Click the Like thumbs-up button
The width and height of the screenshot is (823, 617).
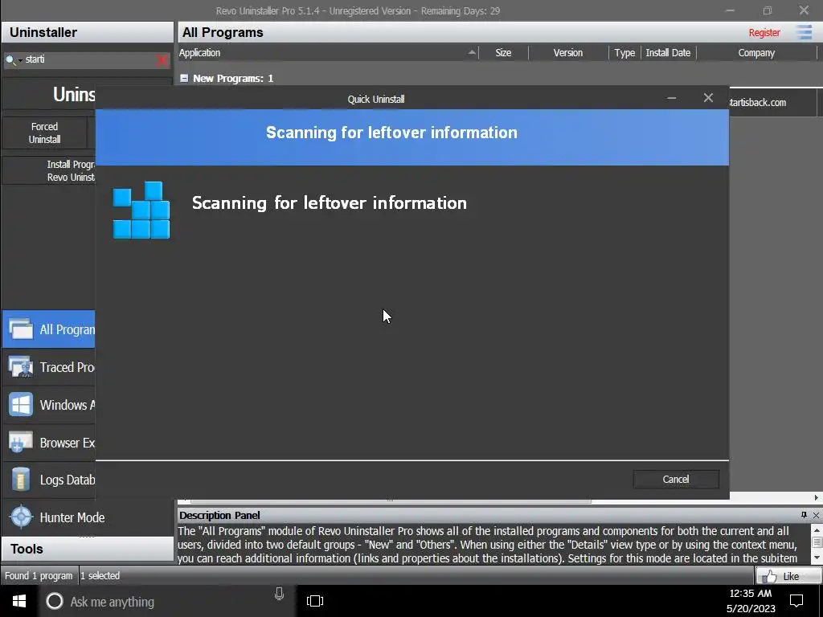[x=788, y=576]
